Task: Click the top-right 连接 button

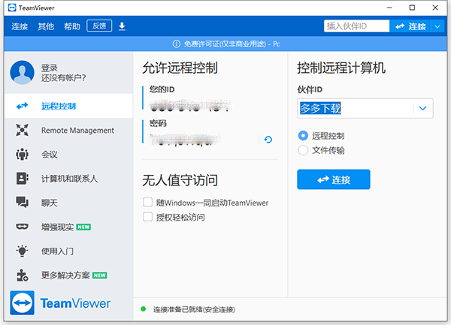Action: (x=410, y=26)
